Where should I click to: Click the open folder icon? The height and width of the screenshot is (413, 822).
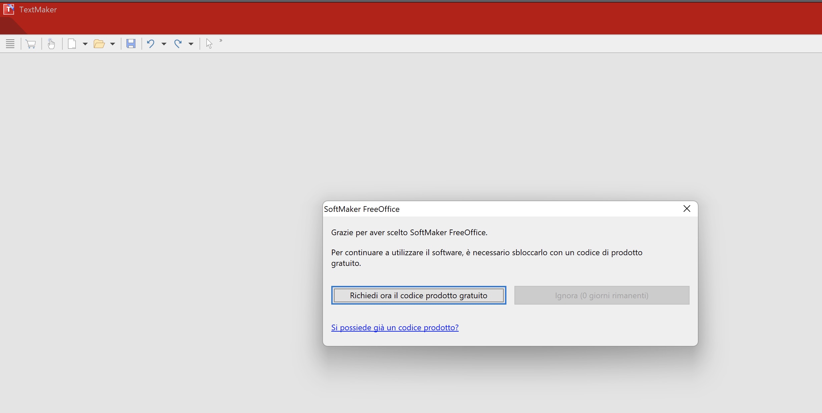pyautogui.click(x=99, y=44)
